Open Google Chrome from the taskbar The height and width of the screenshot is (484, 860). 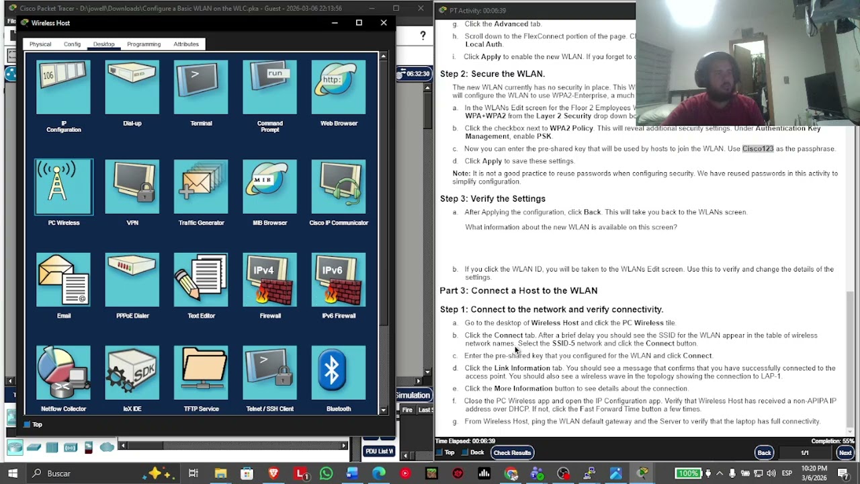[511, 474]
